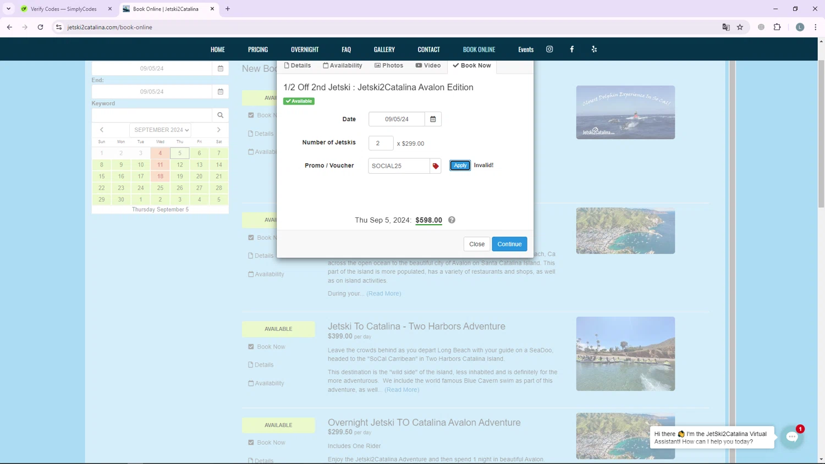Select September 18 in the calendar
The height and width of the screenshot is (464, 825).
160,176
